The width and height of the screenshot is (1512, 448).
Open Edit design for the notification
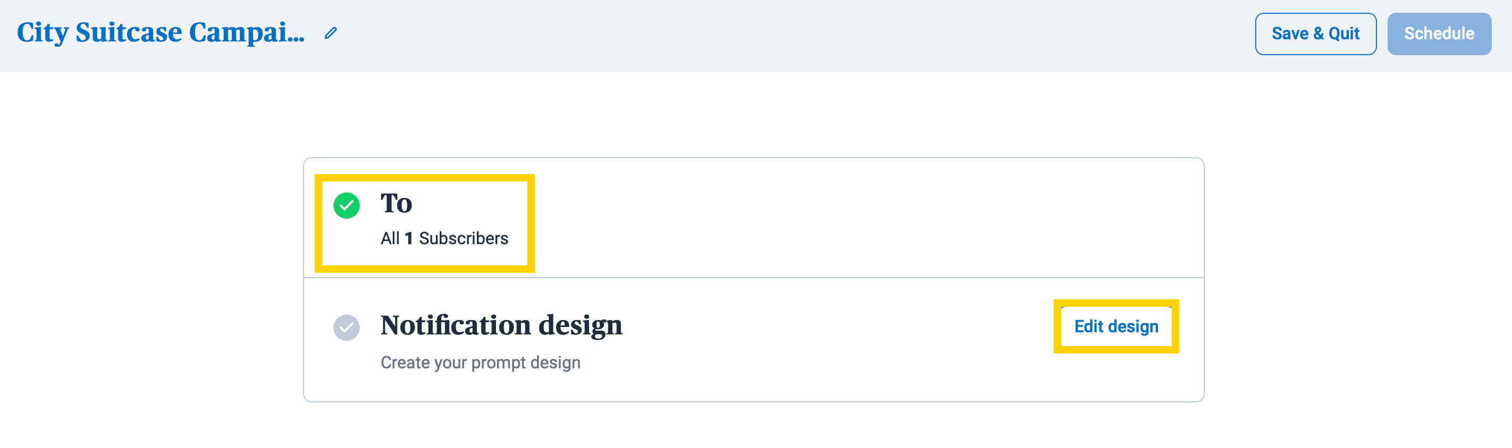tap(1116, 326)
